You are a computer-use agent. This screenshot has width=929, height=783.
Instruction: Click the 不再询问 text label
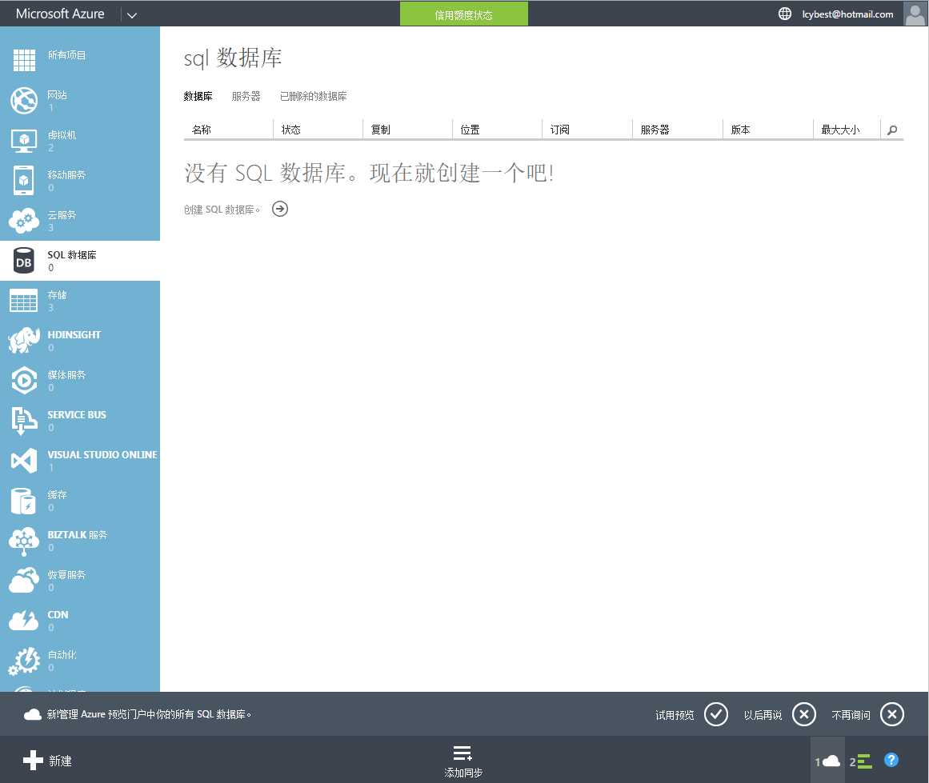851,715
